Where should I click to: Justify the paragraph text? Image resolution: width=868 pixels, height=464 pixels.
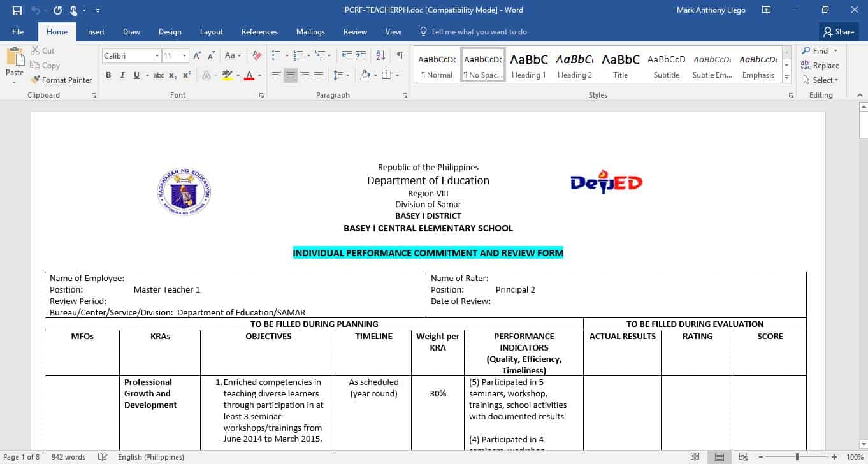[x=319, y=75]
